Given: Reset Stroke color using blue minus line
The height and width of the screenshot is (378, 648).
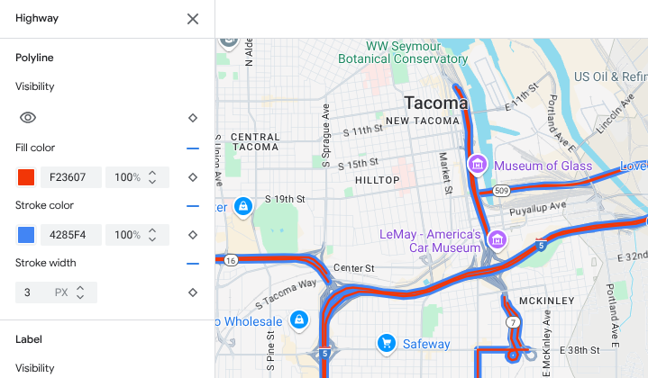Looking at the screenshot, I should pyautogui.click(x=193, y=205).
